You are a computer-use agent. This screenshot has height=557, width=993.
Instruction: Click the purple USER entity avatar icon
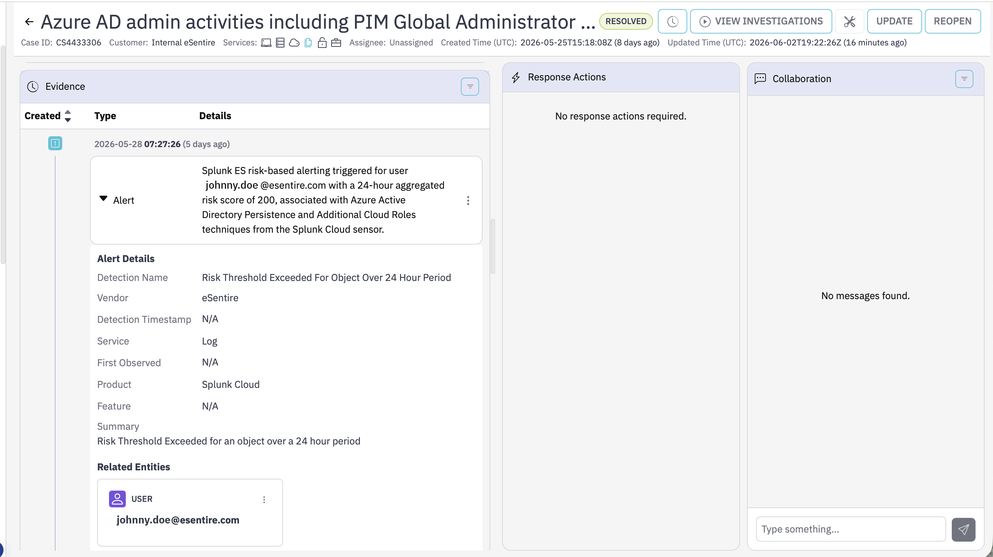pos(117,498)
